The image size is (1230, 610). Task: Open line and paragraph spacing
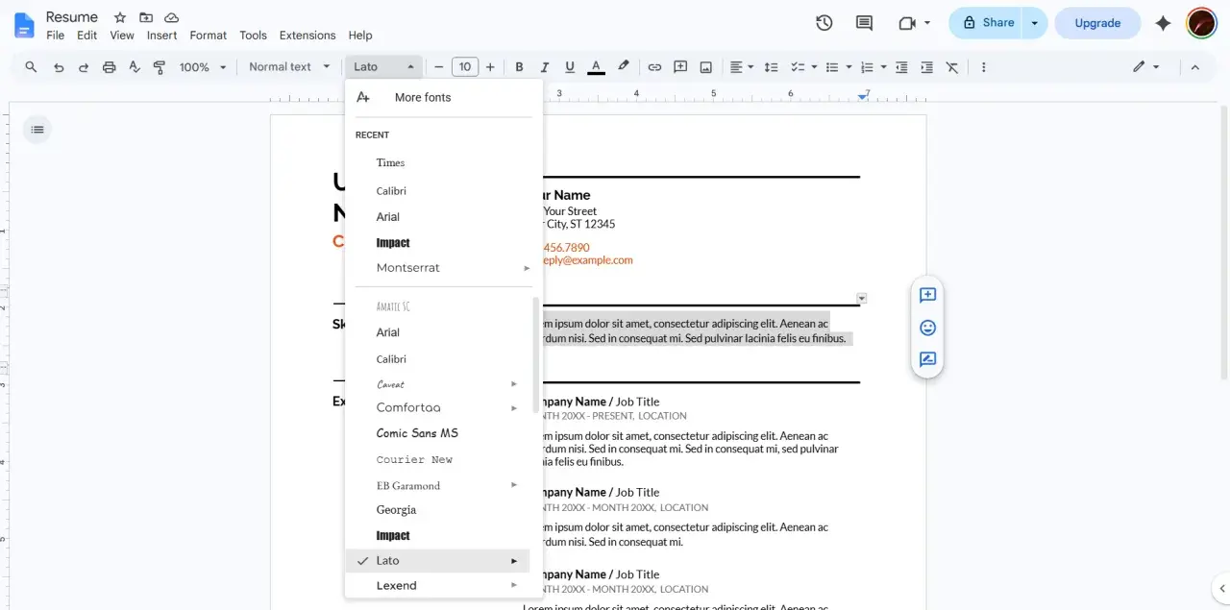click(x=771, y=67)
